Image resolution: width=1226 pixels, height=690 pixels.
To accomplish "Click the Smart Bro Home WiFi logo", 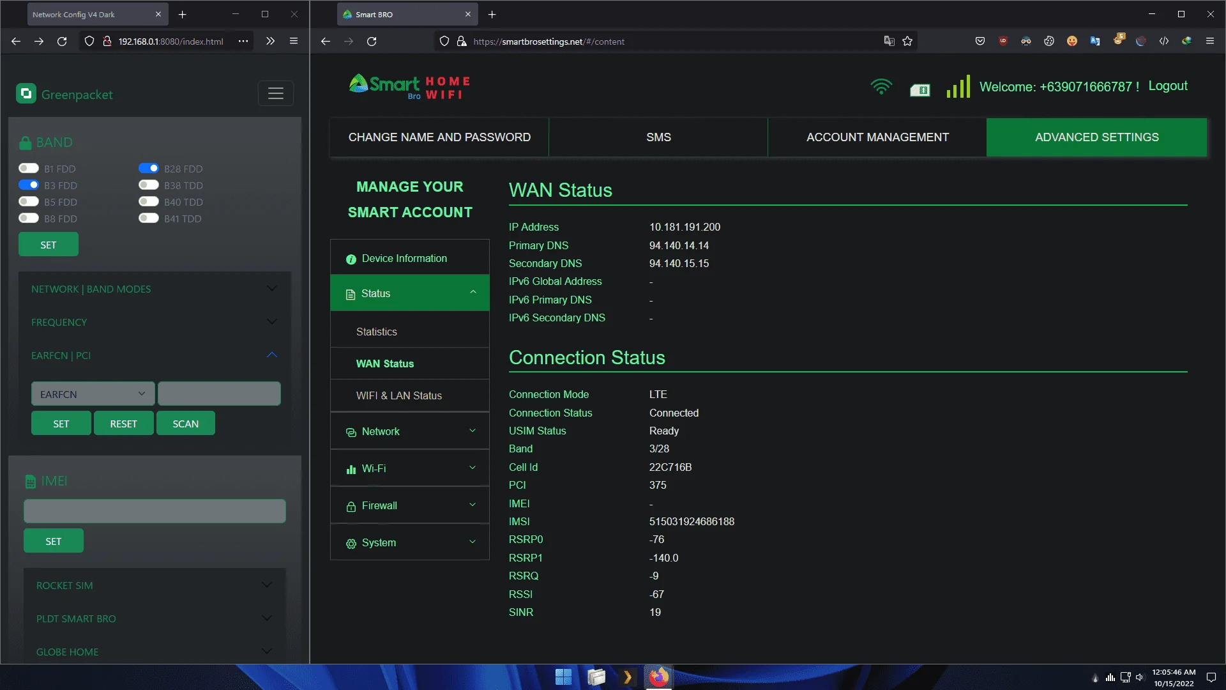I will click(409, 87).
